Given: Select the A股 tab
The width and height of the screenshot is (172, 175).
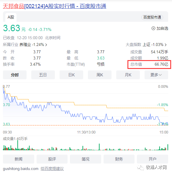Looking at the screenshot, I should (11, 17).
